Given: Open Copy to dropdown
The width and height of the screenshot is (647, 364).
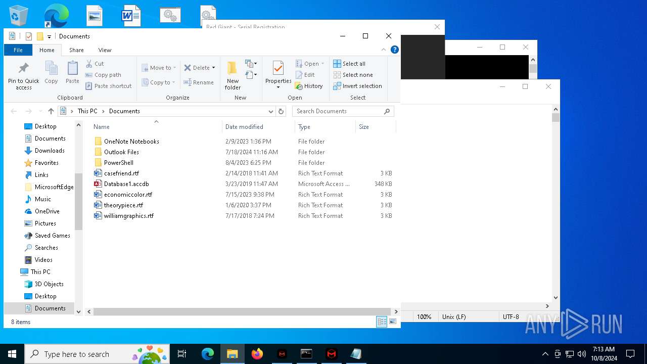Looking at the screenshot, I should point(159,82).
